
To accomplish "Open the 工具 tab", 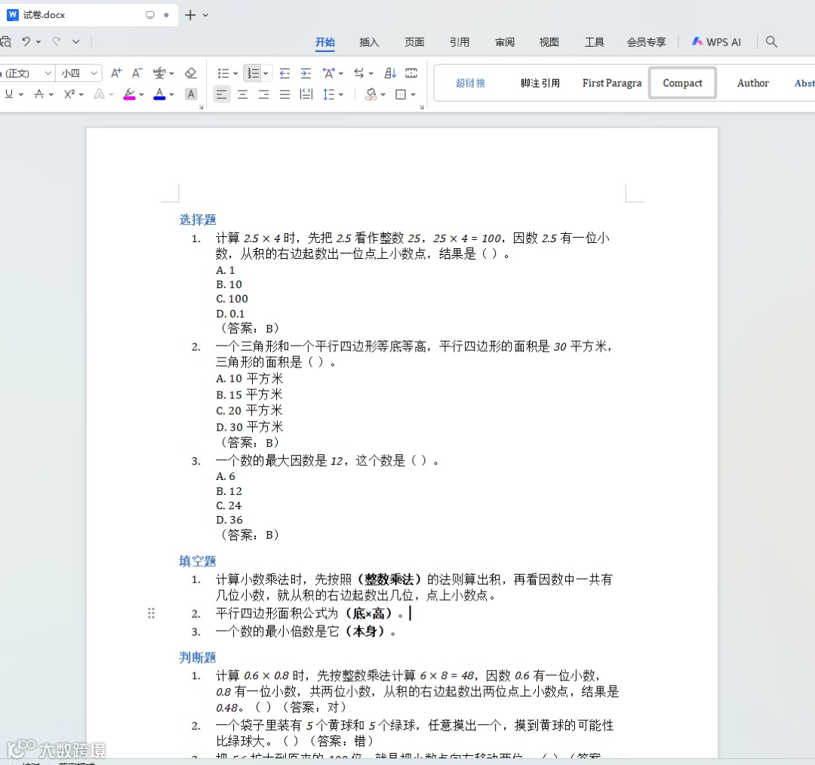I will [594, 42].
